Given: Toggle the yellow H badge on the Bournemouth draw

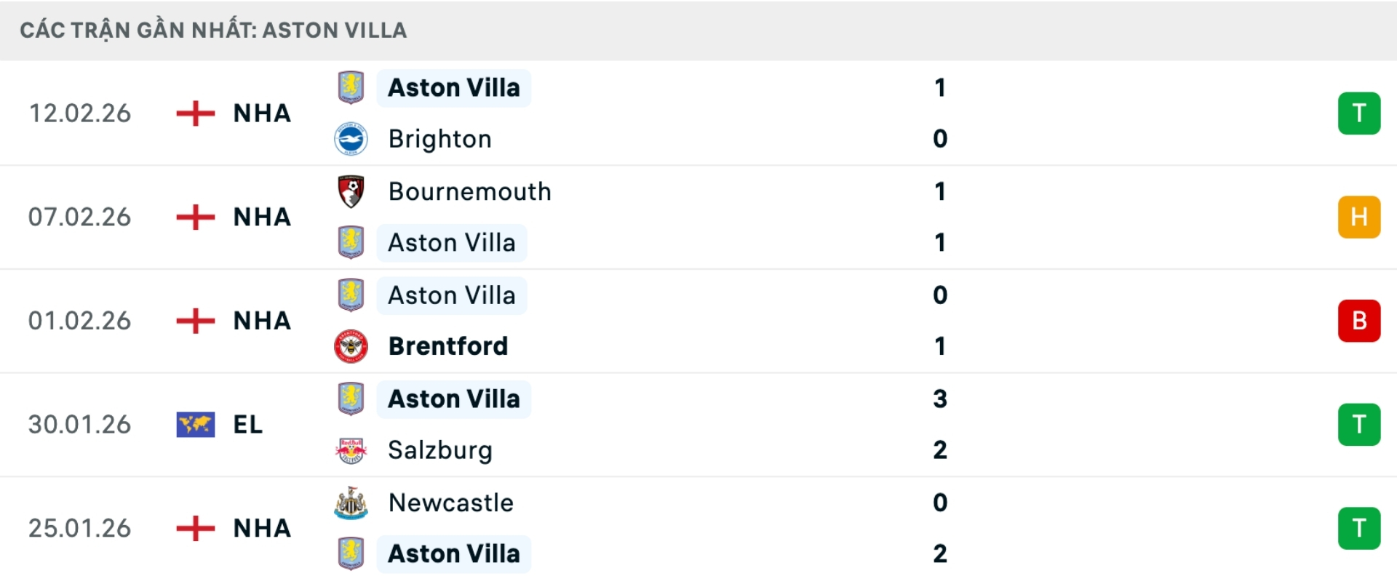Looking at the screenshot, I should point(1360,217).
